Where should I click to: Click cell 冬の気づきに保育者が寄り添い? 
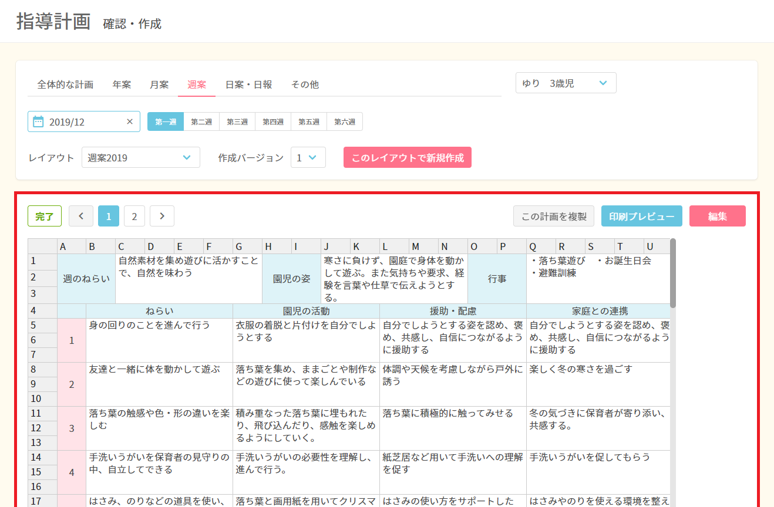point(598,428)
